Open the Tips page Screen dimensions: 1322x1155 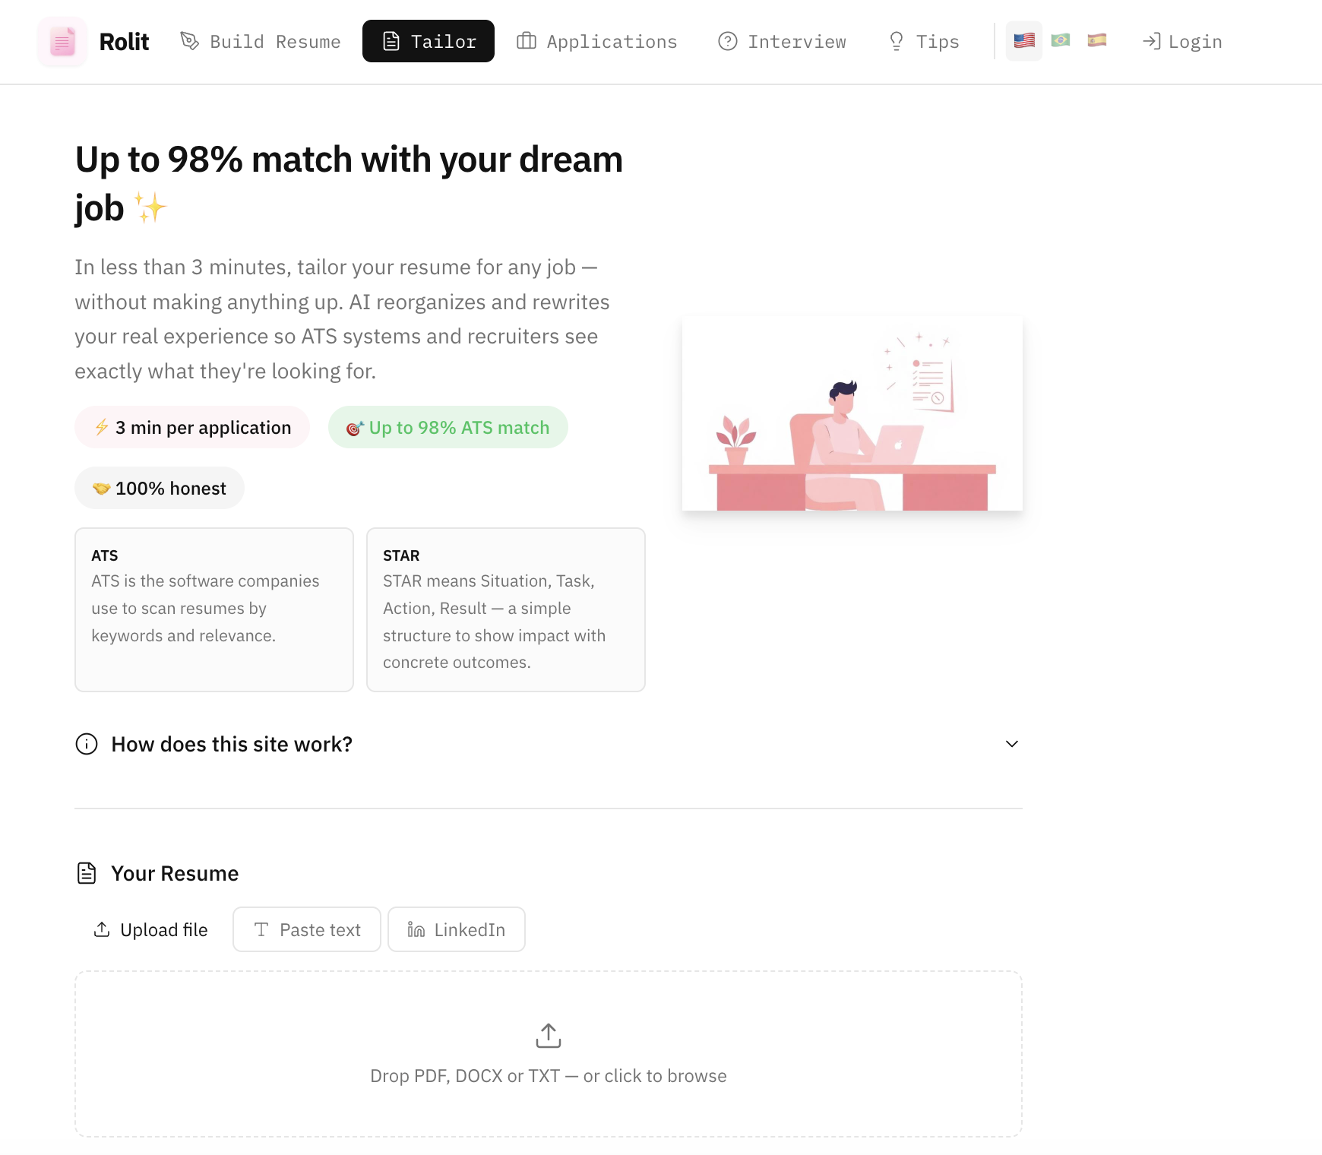[x=924, y=42]
